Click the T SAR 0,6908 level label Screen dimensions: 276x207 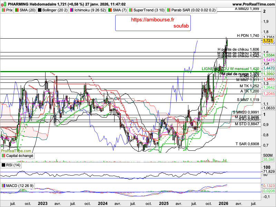click(247, 144)
